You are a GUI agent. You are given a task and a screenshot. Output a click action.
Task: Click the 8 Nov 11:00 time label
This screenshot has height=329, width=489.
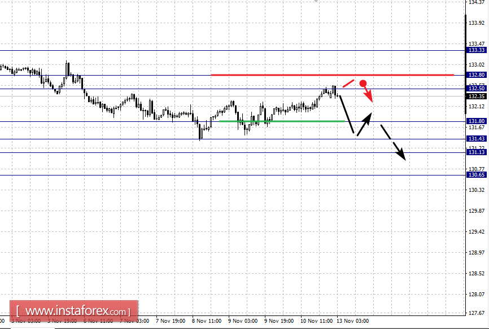(x=207, y=321)
